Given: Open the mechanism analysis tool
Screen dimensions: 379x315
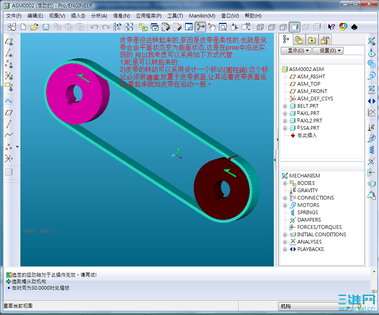Looking at the screenshot, I should pyautogui.click(x=372, y=89).
